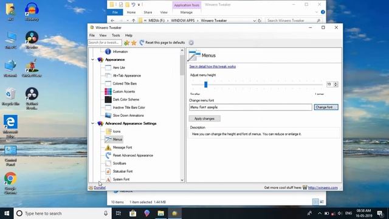Open the Scrollbars tweak
The height and width of the screenshot is (219, 389).
tap(119, 164)
